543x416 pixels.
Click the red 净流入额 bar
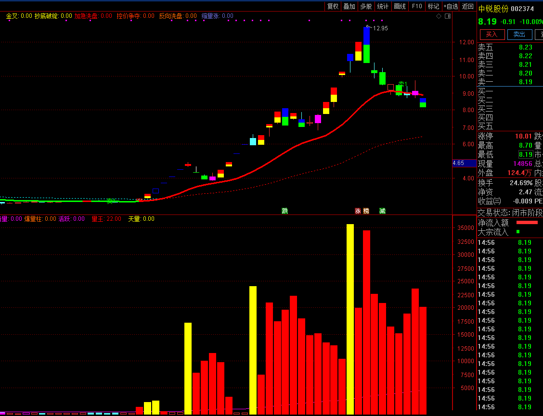(x=527, y=223)
